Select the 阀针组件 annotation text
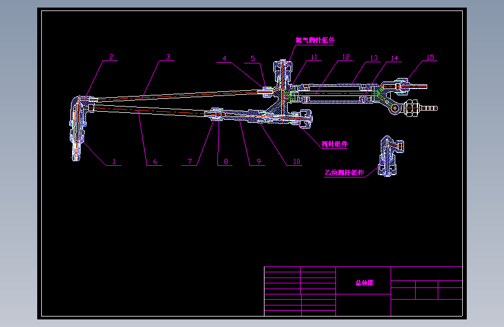 pyautogui.click(x=335, y=144)
